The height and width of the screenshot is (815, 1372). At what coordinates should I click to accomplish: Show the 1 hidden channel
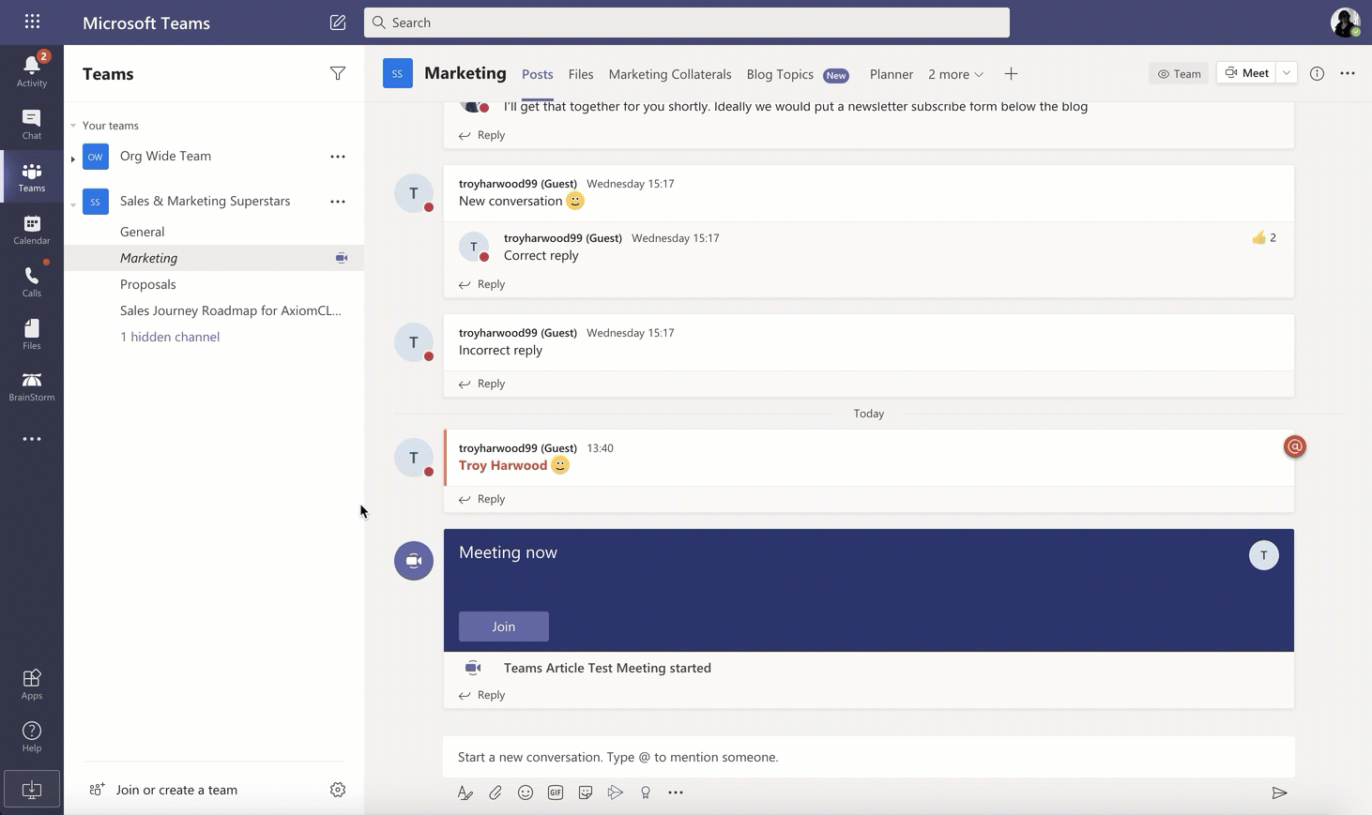(170, 337)
